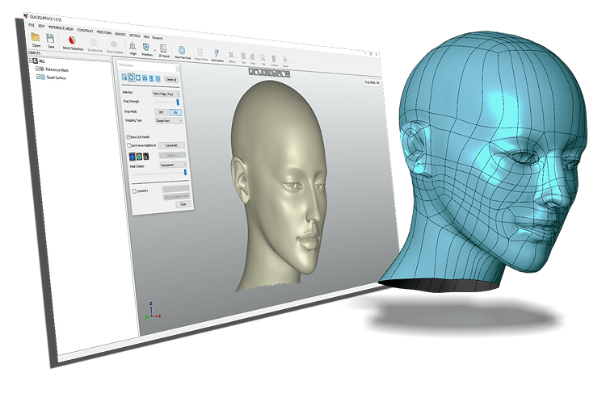Open the Primitives tool
The width and height of the screenshot is (606, 410).
tap(146, 47)
